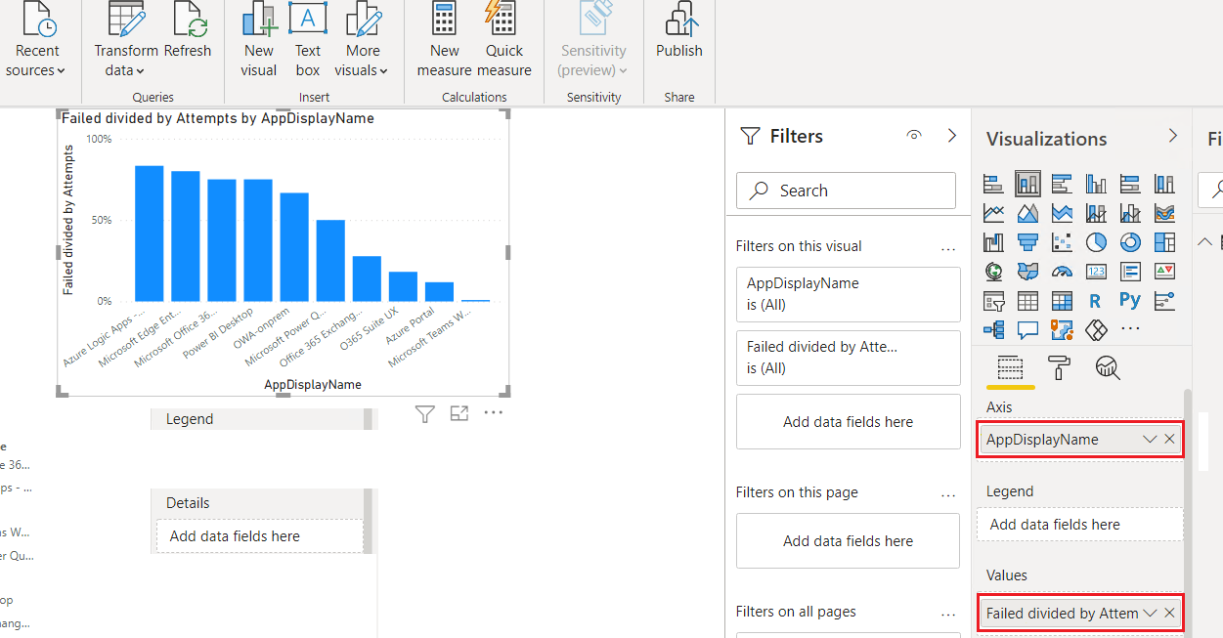This screenshot has width=1223, height=638.
Task: Collapse the Filters pane arrow
Action: tap(951, 135)
